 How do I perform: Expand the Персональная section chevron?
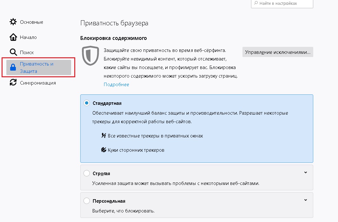tap(305, 200)
